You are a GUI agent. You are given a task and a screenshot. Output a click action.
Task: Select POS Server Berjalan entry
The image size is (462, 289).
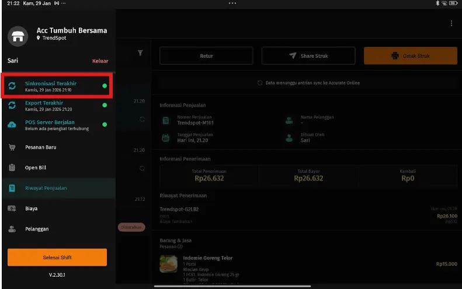click(58, 125)
